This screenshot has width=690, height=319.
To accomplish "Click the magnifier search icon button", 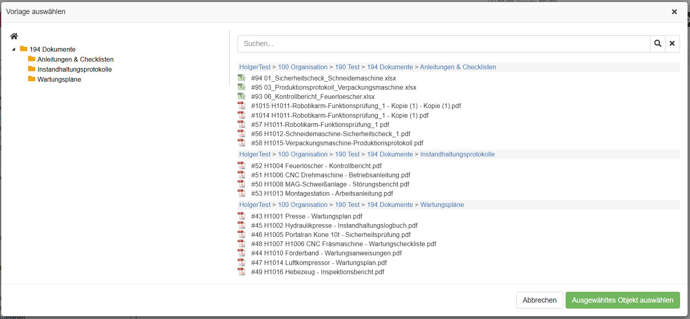I will click(658, 44).
